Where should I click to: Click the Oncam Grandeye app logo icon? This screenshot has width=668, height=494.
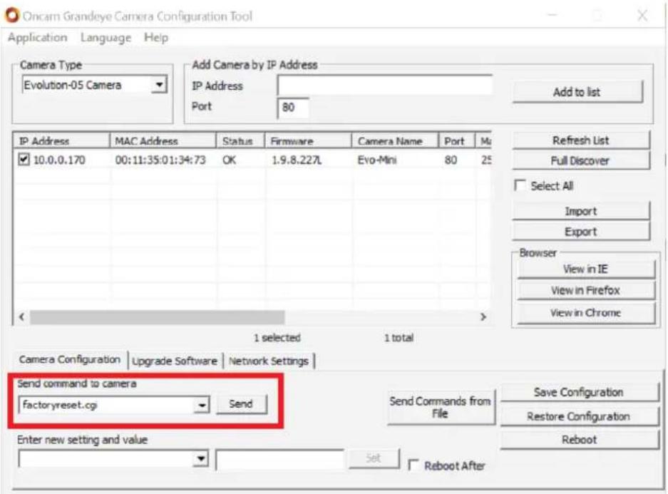12,16
